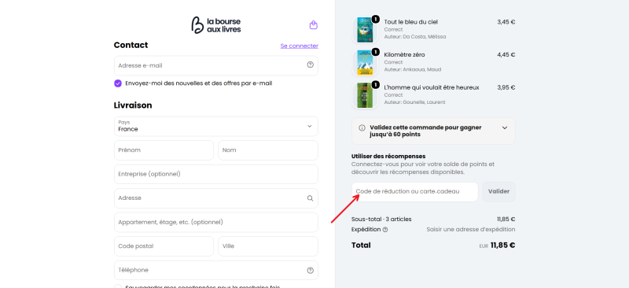Image resolution: width=629 pixels, height=288 pixels.
Task: Uncheck Envoyez-moi des nouvelles checkbox
Action: point(118,83)
